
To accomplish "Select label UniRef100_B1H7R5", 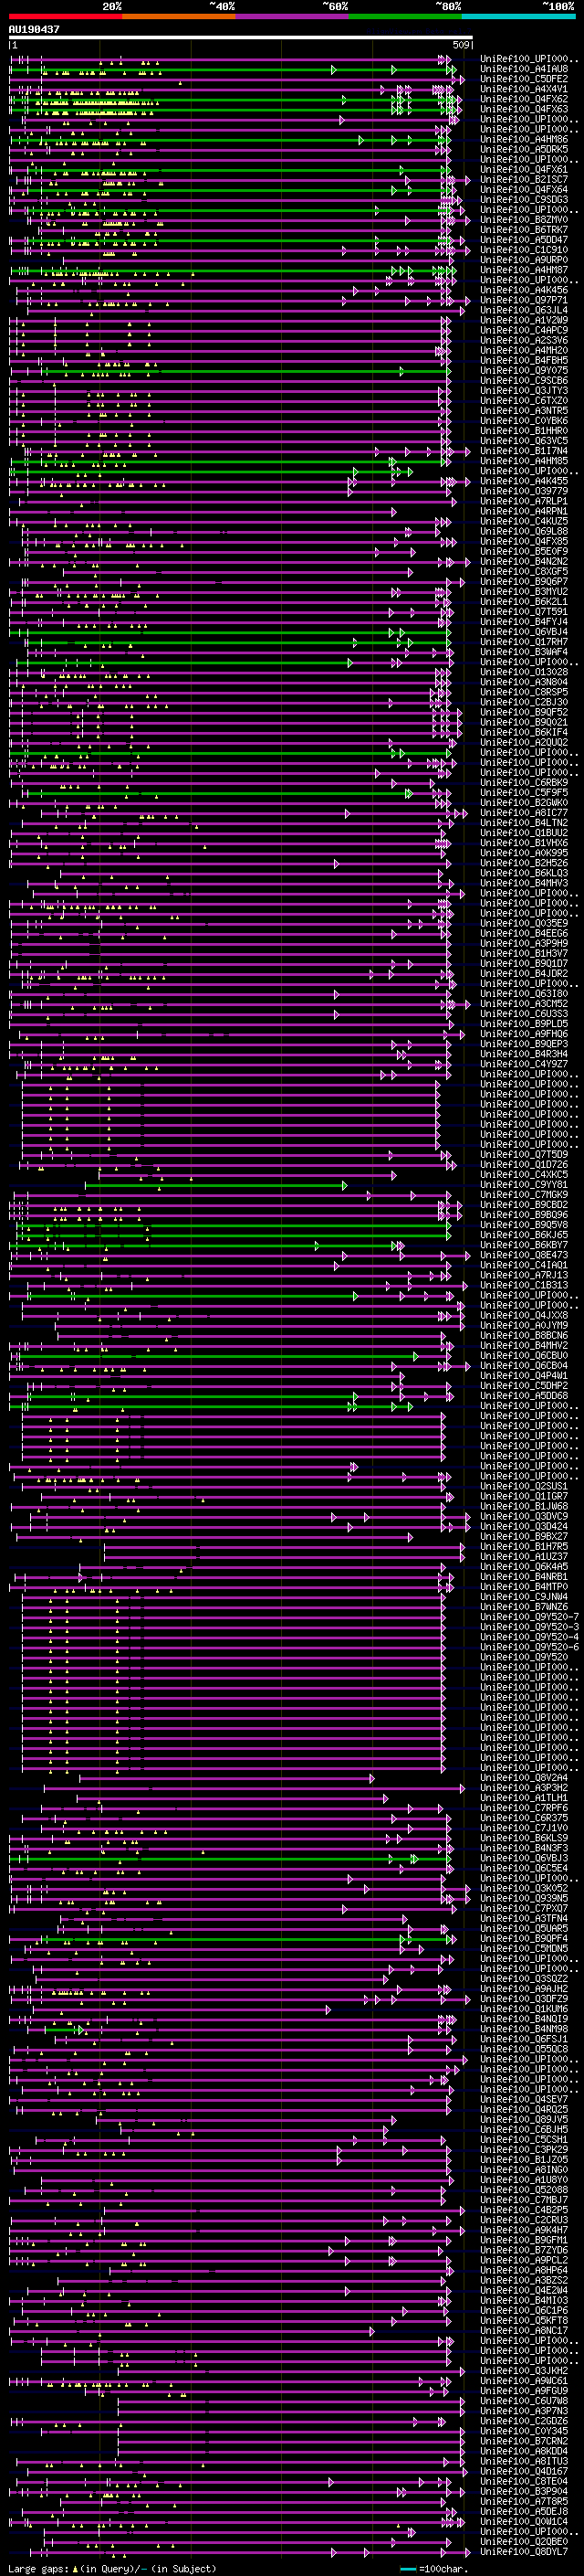I will (524, 1547).
